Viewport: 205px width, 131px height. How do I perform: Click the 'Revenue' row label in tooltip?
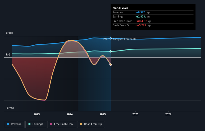pos(118,12)
